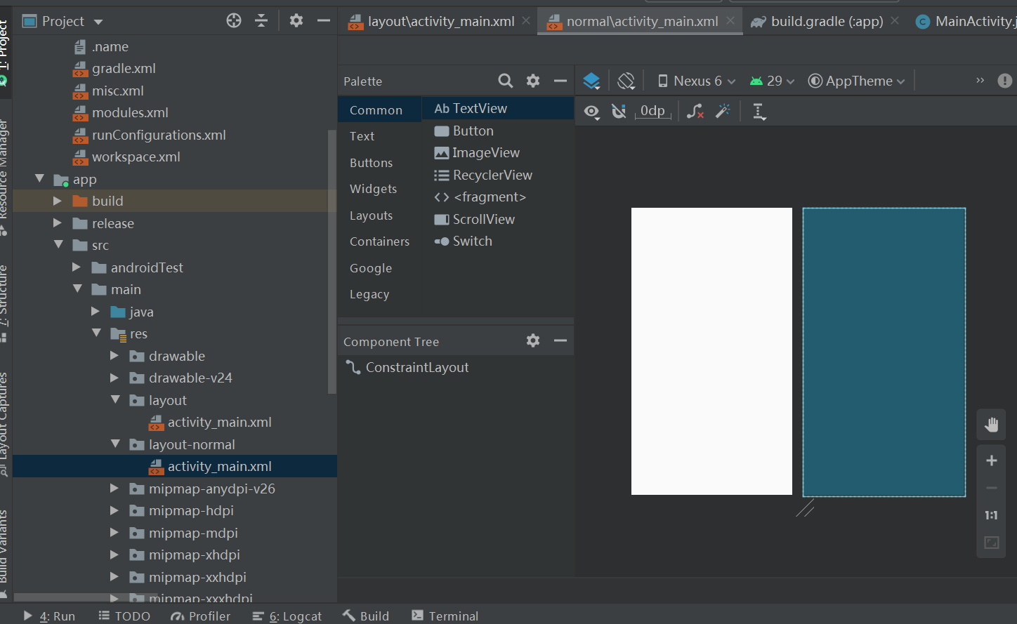Select RecyclerView widget in palette
Viewport: 1017px width, 624px height.
click(x=483, y=175)
